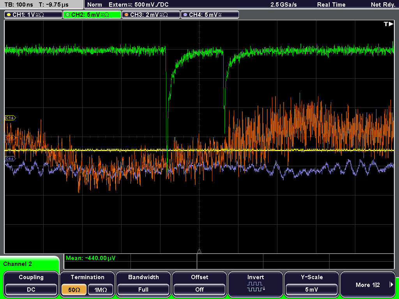Click the TB: 100 ns timebase readout

tap(19, 5)
